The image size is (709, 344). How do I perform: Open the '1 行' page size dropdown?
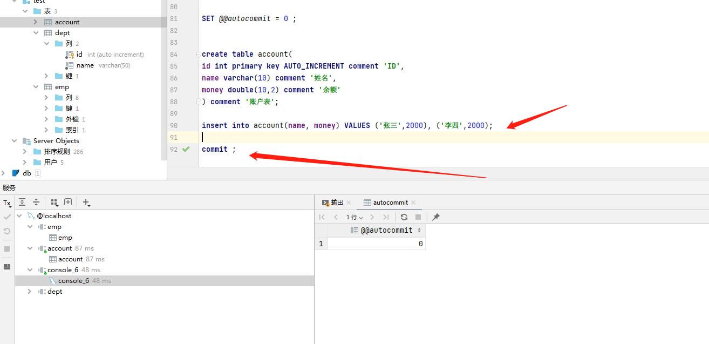click(x=354, y=217)
